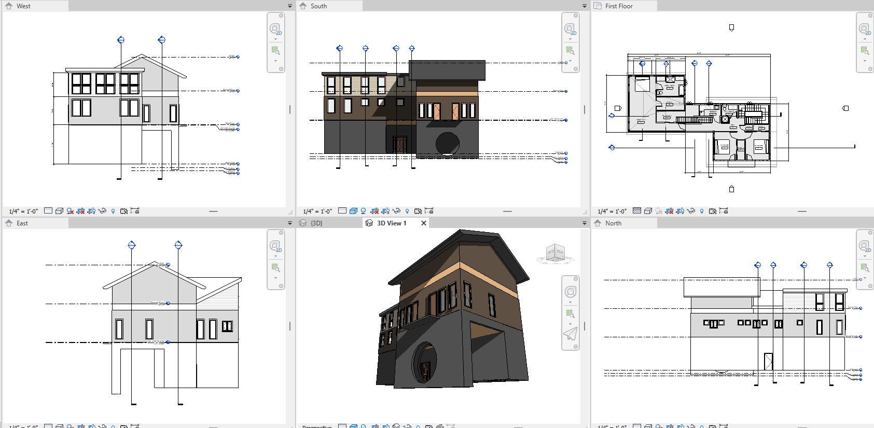Click zoom tool in West navigation bar
Viewport: 874px width, 428px height.
pos(275,51)
